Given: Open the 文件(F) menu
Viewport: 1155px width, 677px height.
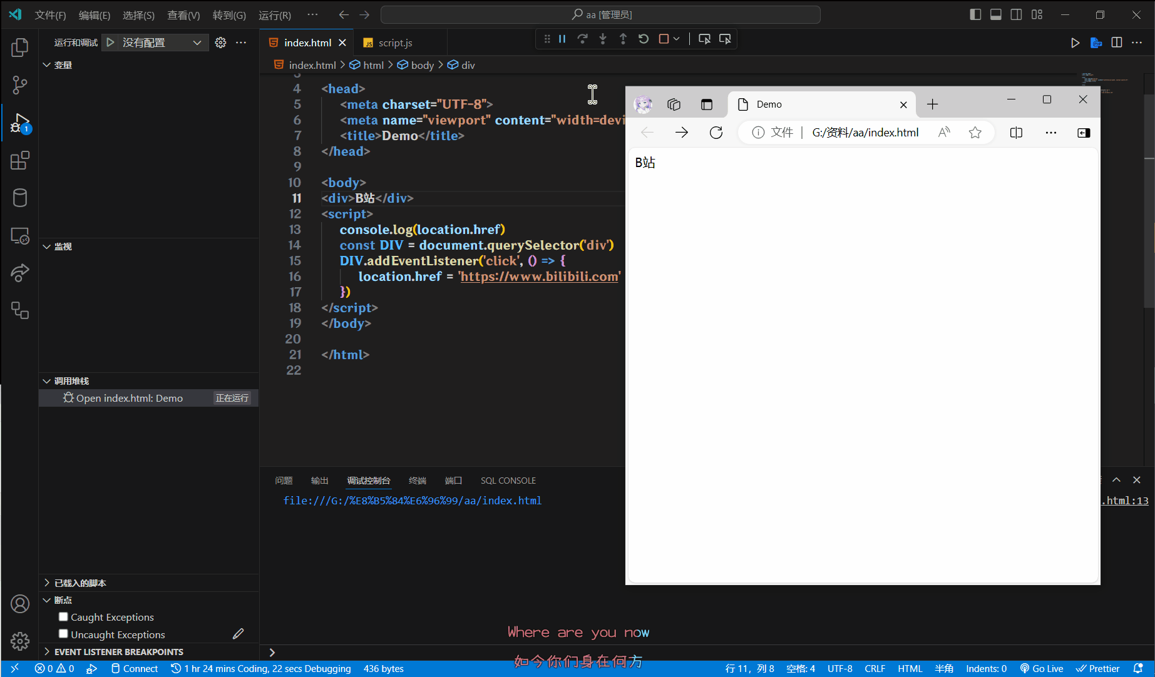Looking at the screenshot, I should pos(50,15).
